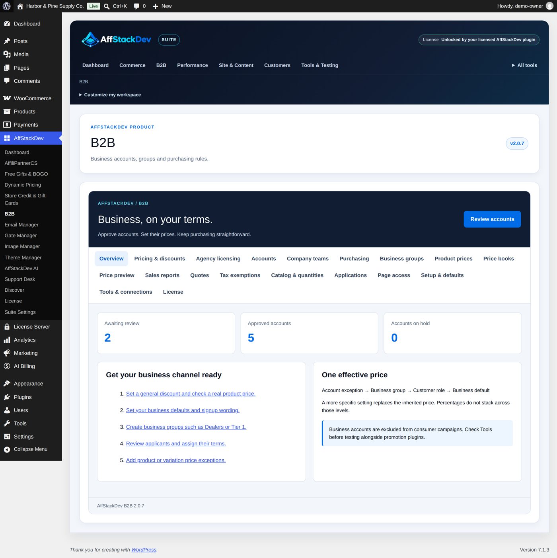Click the Marketing megaphone icon
Image resolution: width=557 pixels, height=558 pixels.
[x=7, y=353]
